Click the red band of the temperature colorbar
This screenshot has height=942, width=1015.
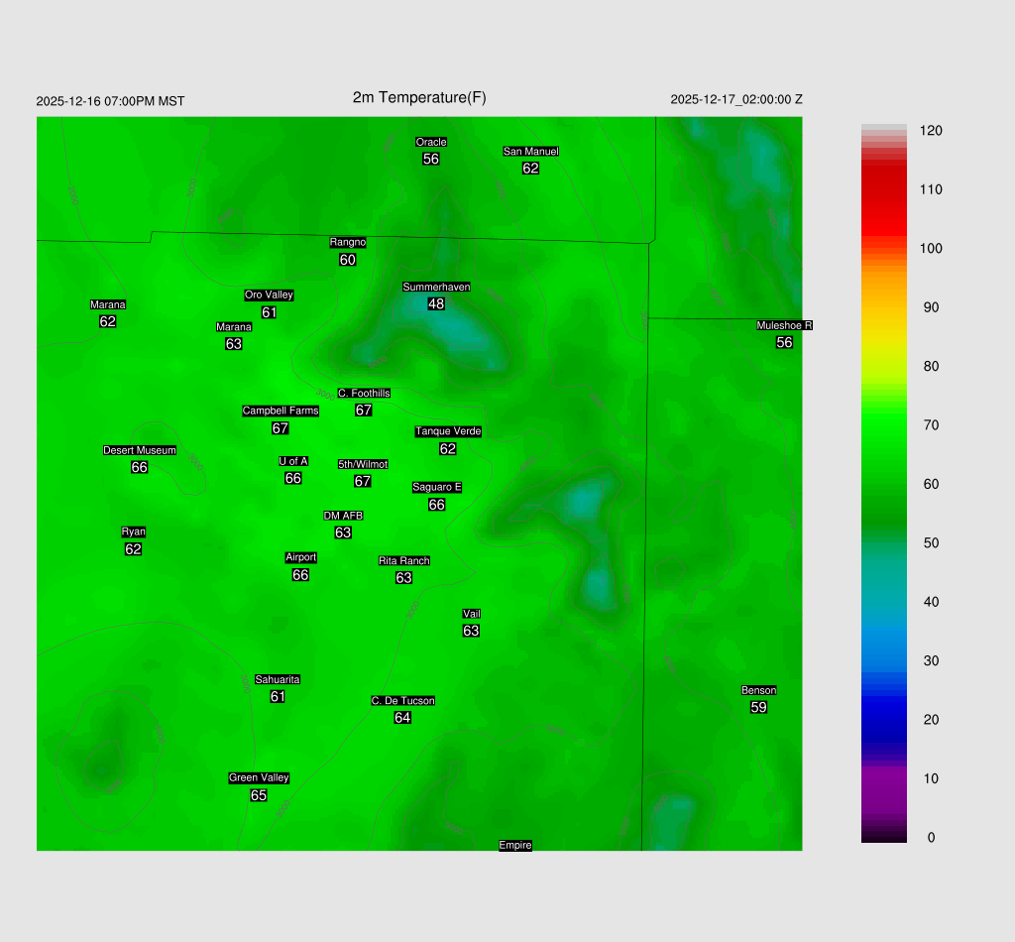click(884, 198)
